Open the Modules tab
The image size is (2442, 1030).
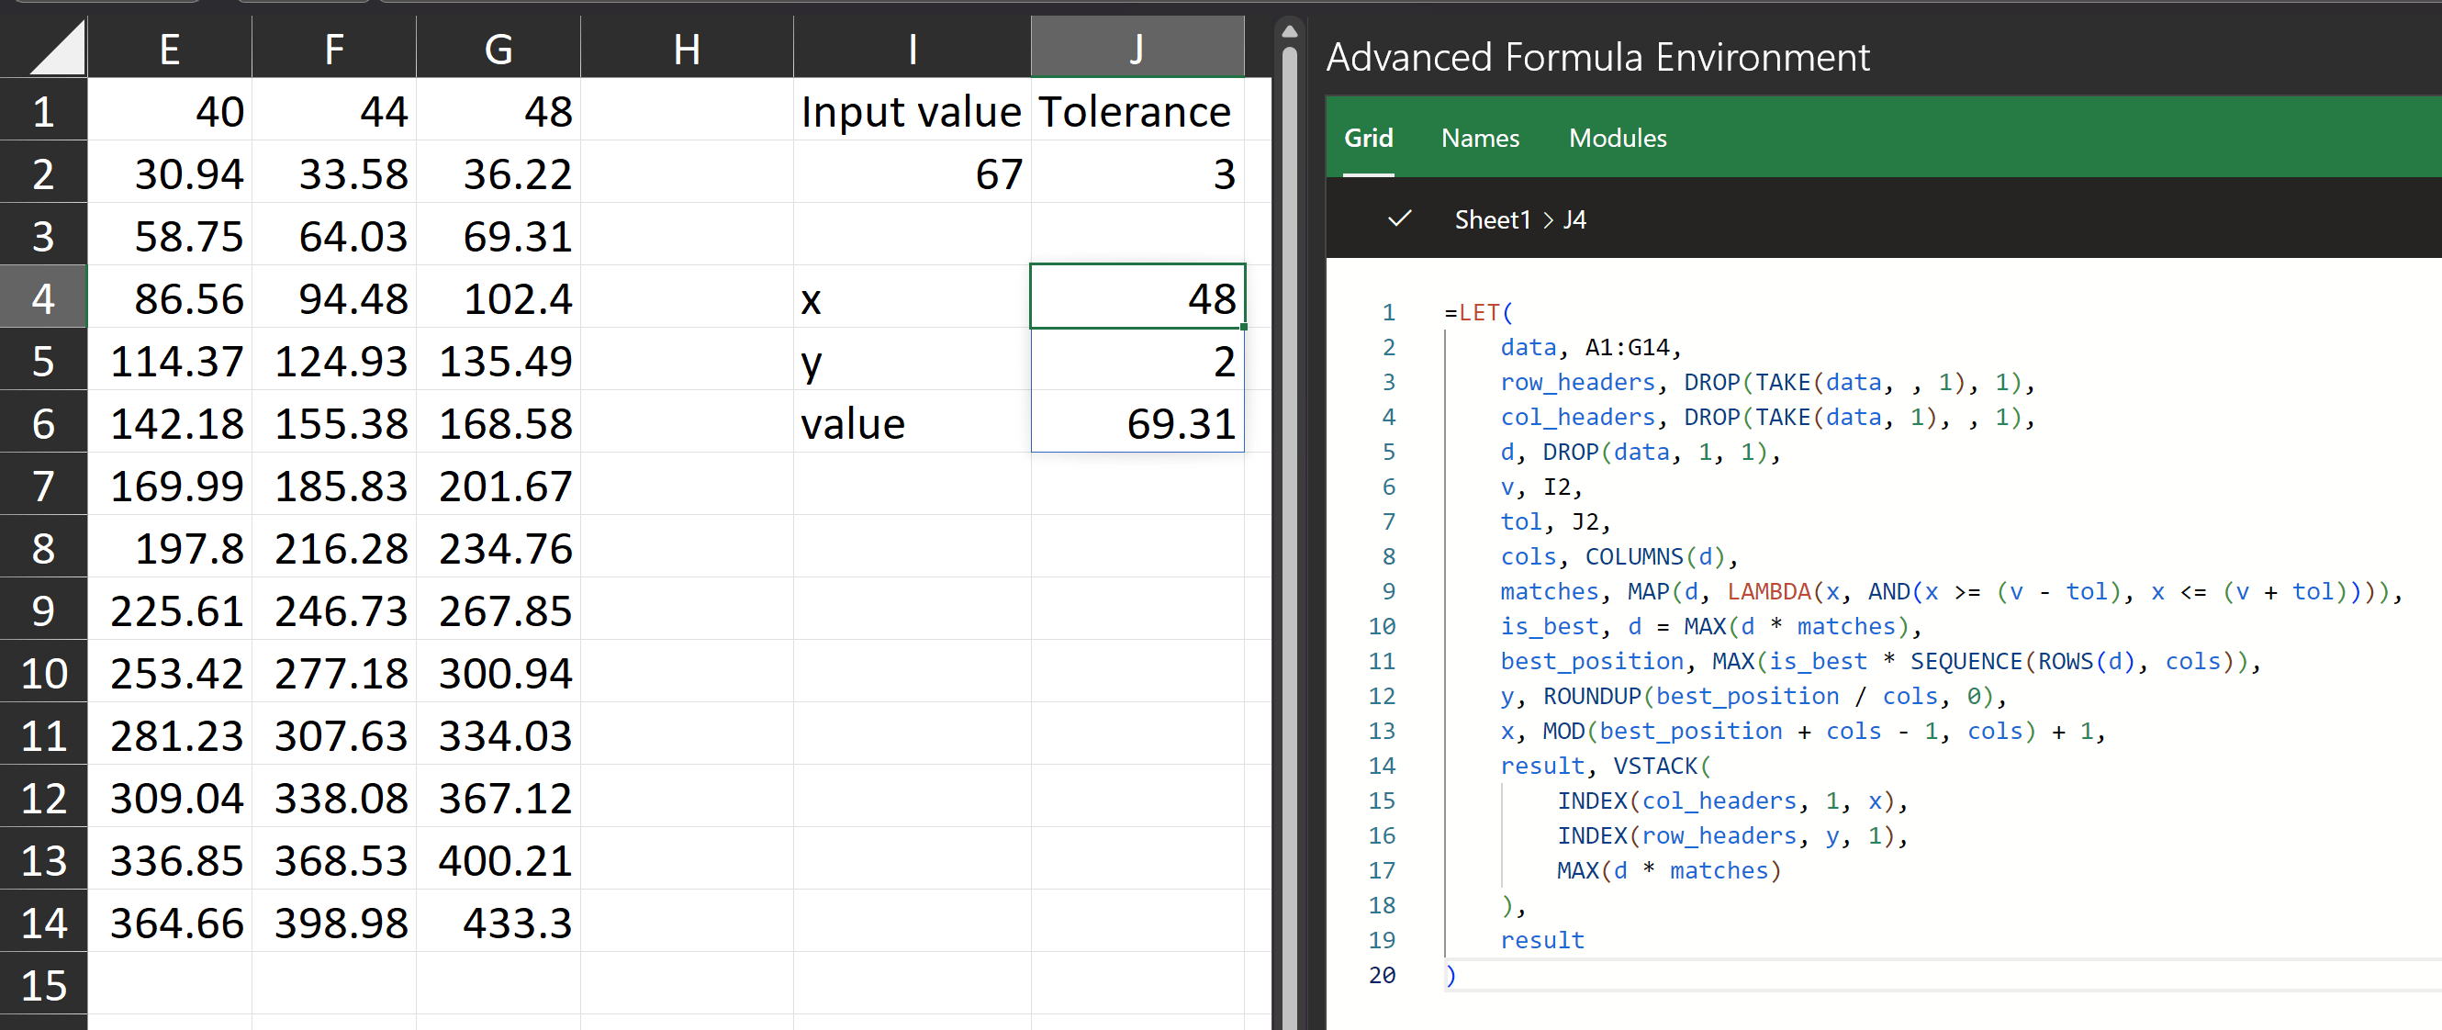1617,139
